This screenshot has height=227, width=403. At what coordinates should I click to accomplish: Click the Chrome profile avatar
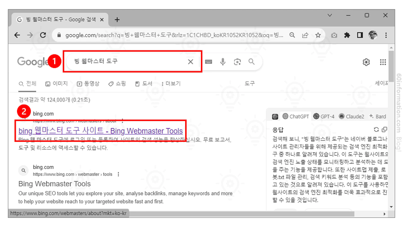[373, 35]
